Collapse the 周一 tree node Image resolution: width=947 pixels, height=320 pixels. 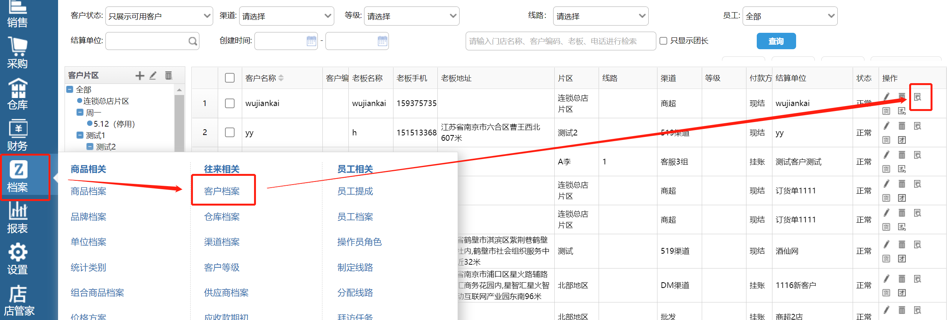[x=80, y=112]
